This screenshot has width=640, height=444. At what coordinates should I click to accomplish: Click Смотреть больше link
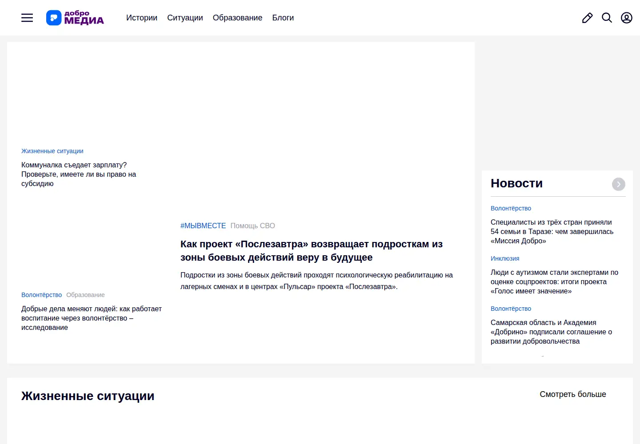pyautogui.click(x=573, y=394)
